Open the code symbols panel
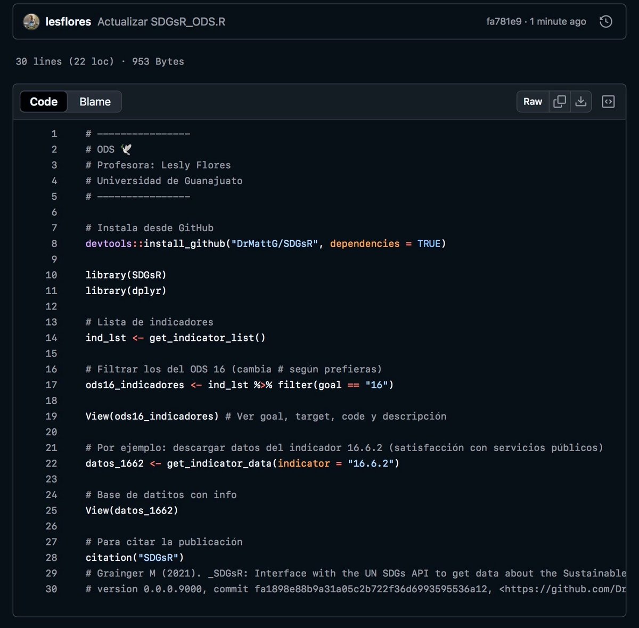 tap(608, 101)
